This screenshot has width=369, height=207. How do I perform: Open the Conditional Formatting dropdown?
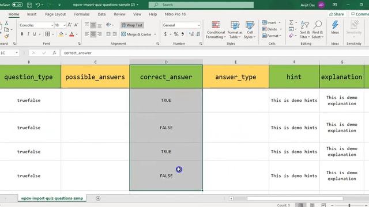pos(216,30)
